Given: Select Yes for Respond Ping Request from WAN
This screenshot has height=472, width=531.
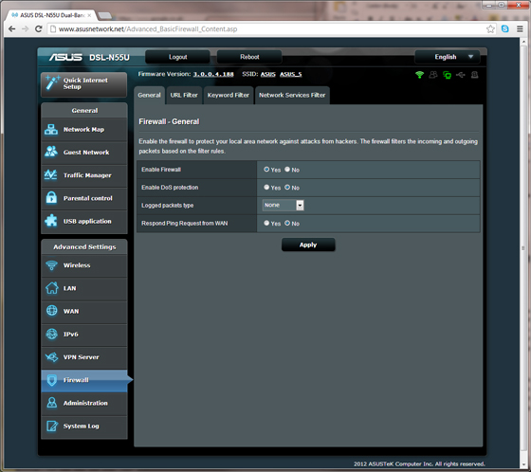Looking at the screenshot, I should tap(266, 223).
